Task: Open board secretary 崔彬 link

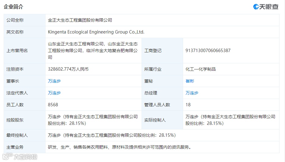Action: tap(190, 81)
